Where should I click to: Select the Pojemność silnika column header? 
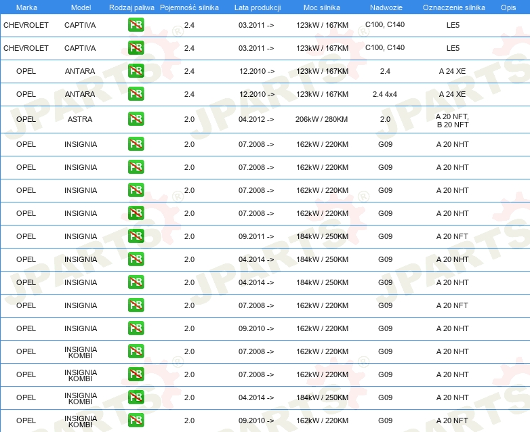189,7
